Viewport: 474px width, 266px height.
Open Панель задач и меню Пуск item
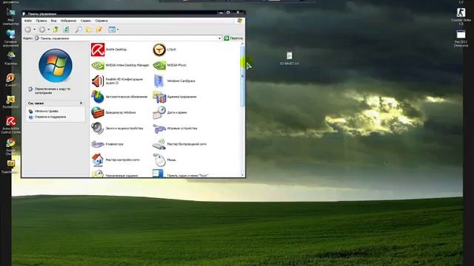tap(181, 174)
